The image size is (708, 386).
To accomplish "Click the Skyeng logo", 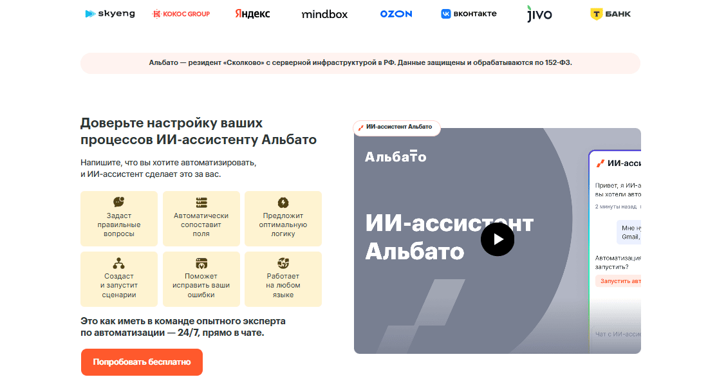I will point(110,14).
